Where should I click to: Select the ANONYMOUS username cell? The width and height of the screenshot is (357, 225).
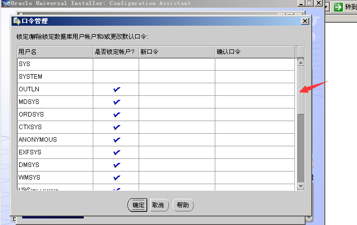coord(55,140)
